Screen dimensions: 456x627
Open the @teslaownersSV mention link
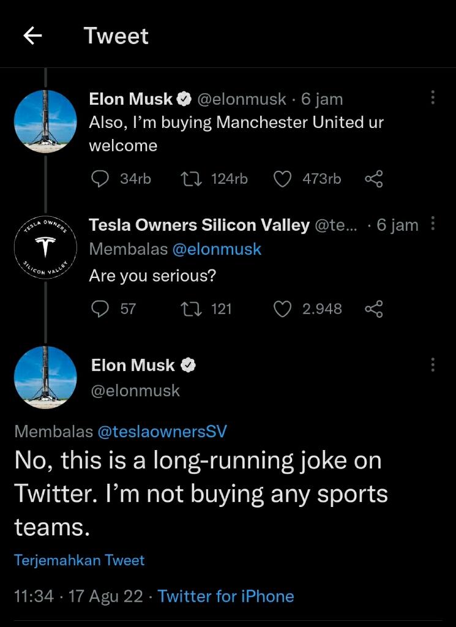162,432
